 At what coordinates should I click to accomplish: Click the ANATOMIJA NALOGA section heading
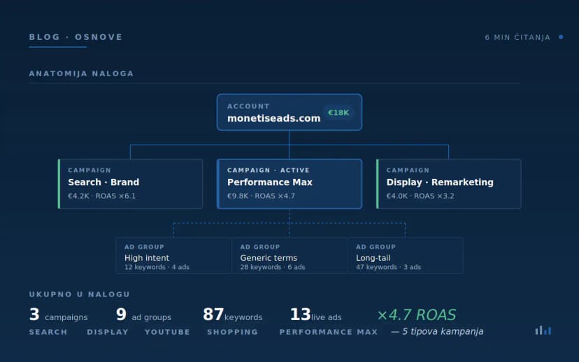(81, 73)
